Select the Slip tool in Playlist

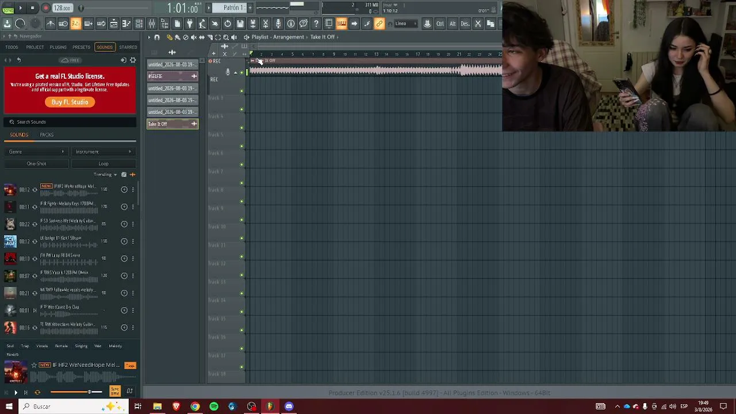tap(201, 37)
